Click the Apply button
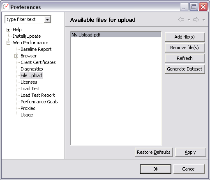This screenshot has height=180, width=210. 190,152
